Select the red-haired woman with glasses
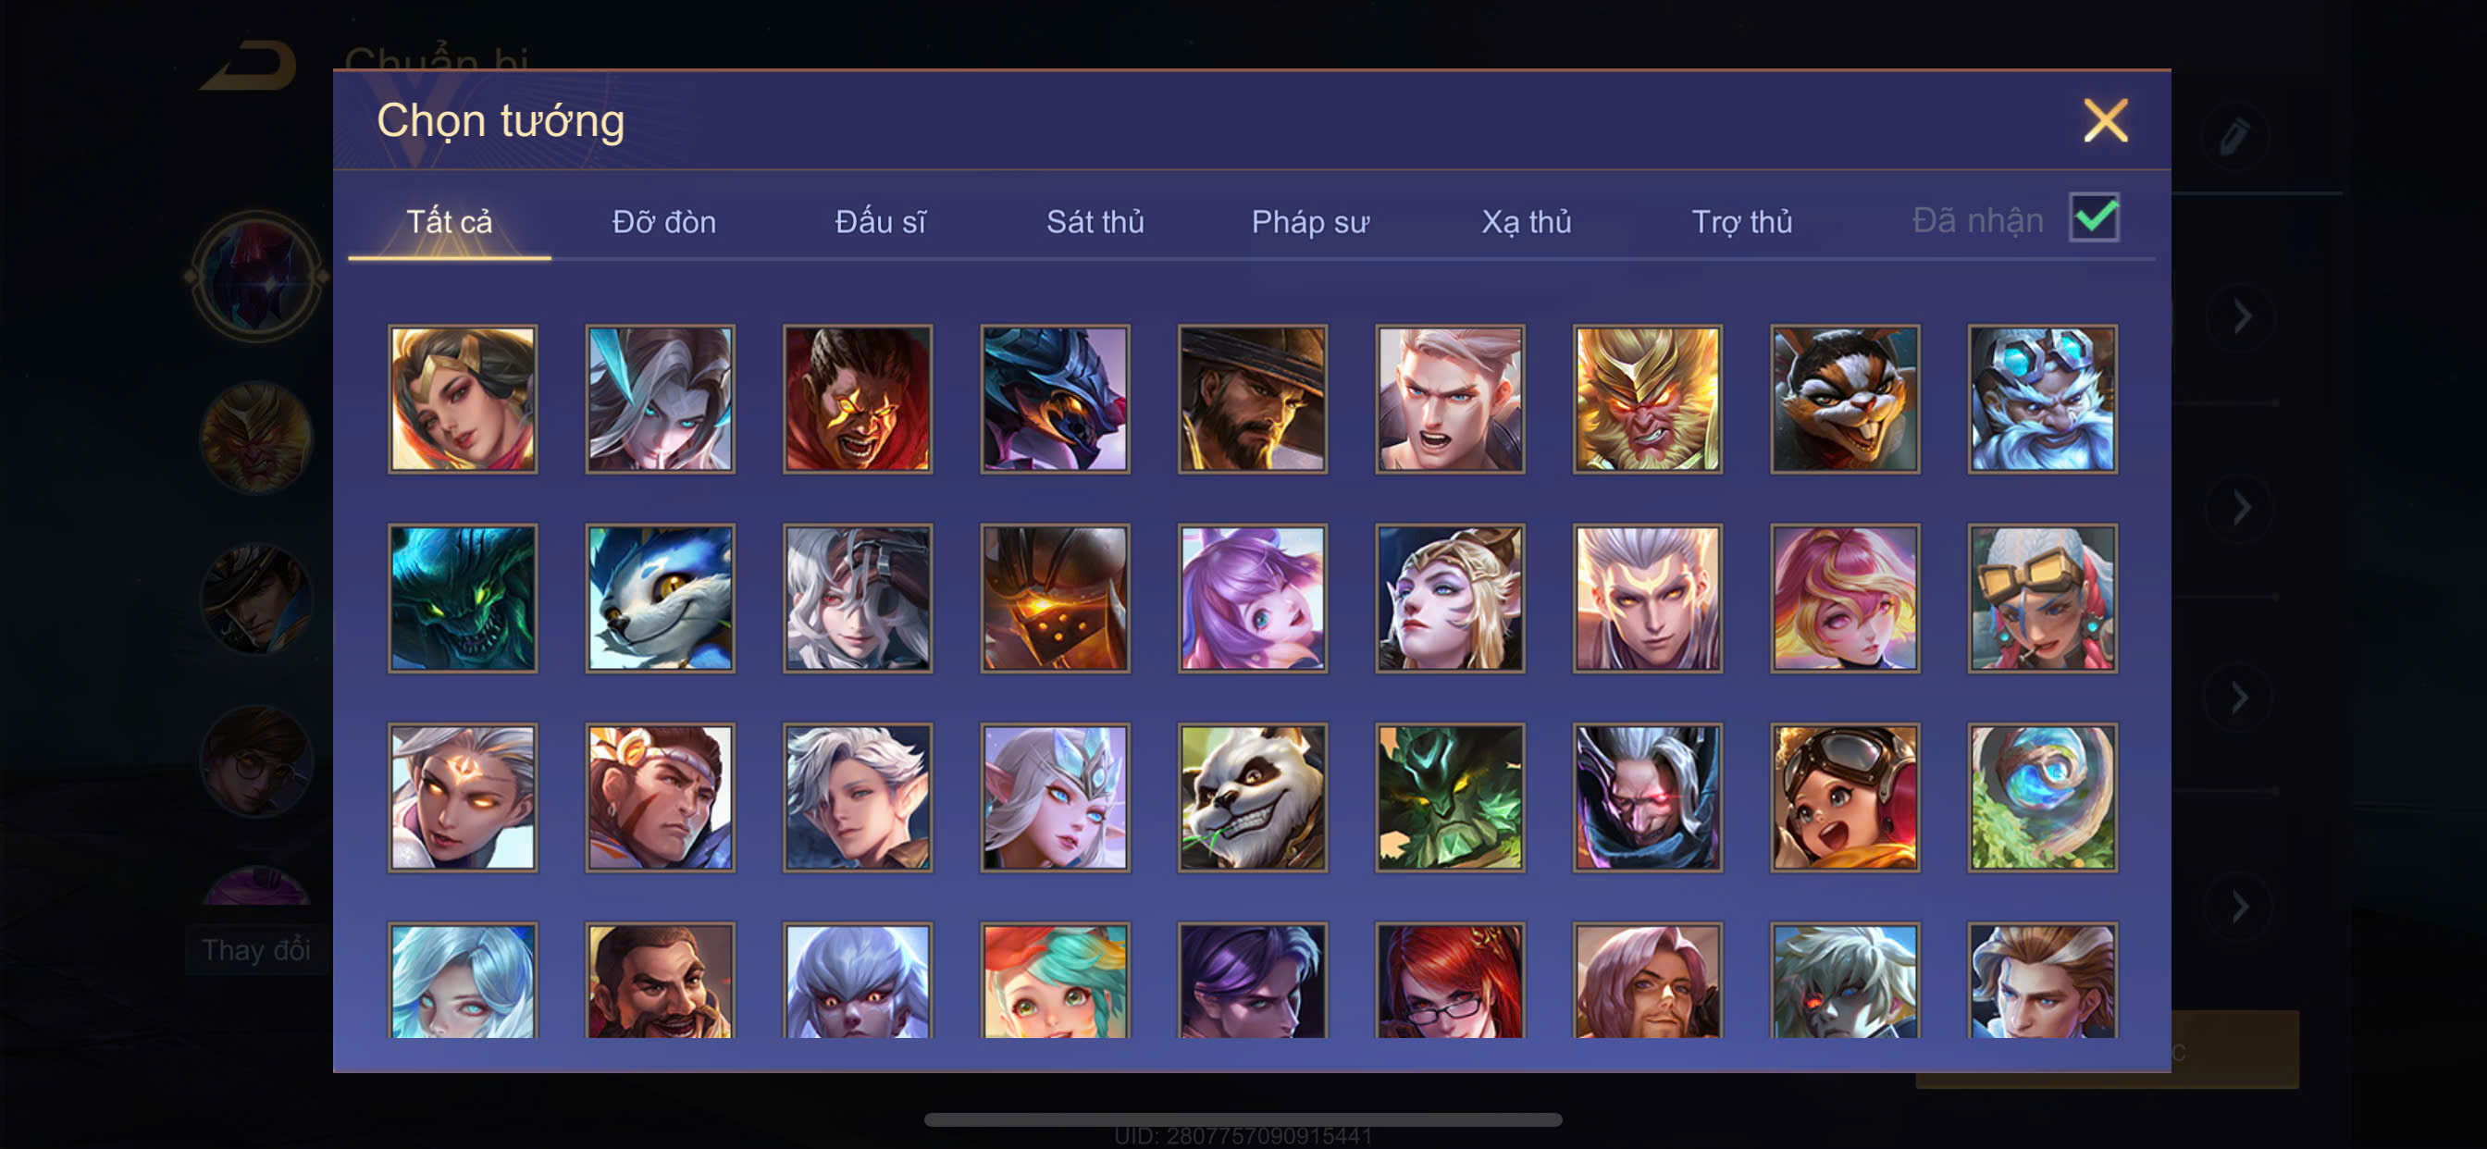This screenshot has width=2487, height=1149. 1450,980
